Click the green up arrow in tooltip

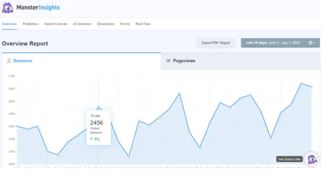[91, 139]
